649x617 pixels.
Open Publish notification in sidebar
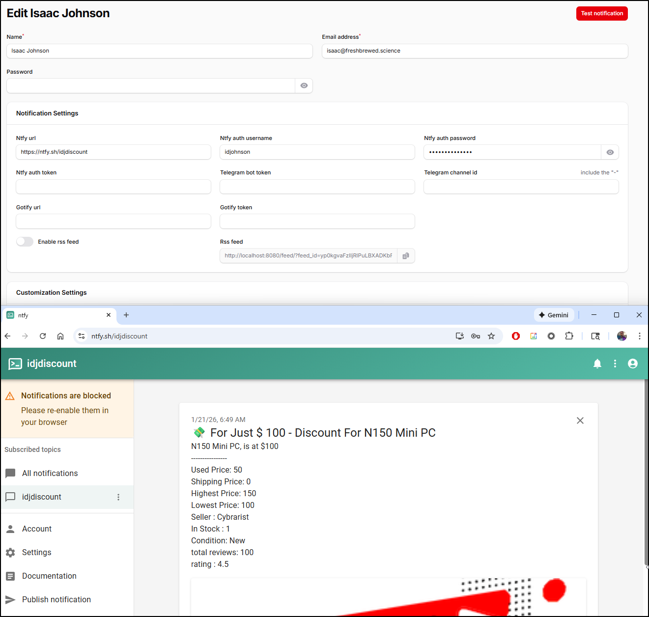[56, 599]
